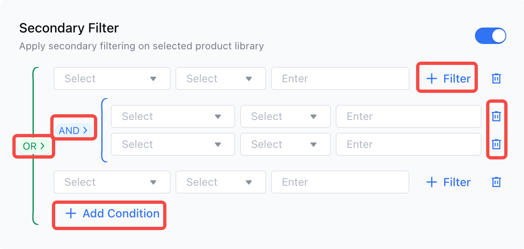Click trash icon of second AND-group row
Viewport: 524px width, 249px height.
(496, 144)
